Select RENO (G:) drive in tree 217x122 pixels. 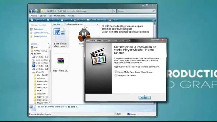pyautogui.click(x=38, y=72)
